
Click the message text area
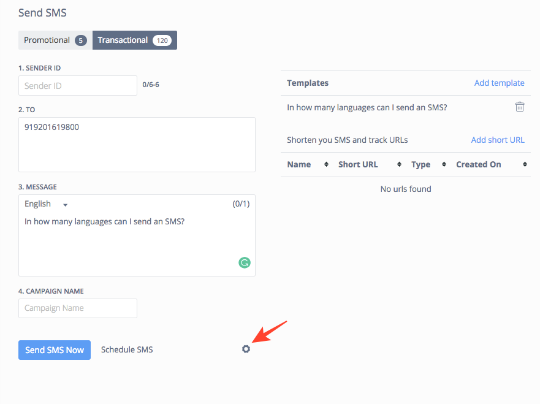point(137,241)
